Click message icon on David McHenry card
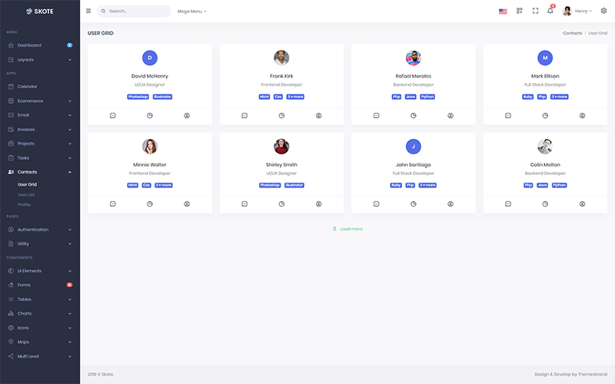Viewport: 615px width, 384px height. tap(112, 116)
